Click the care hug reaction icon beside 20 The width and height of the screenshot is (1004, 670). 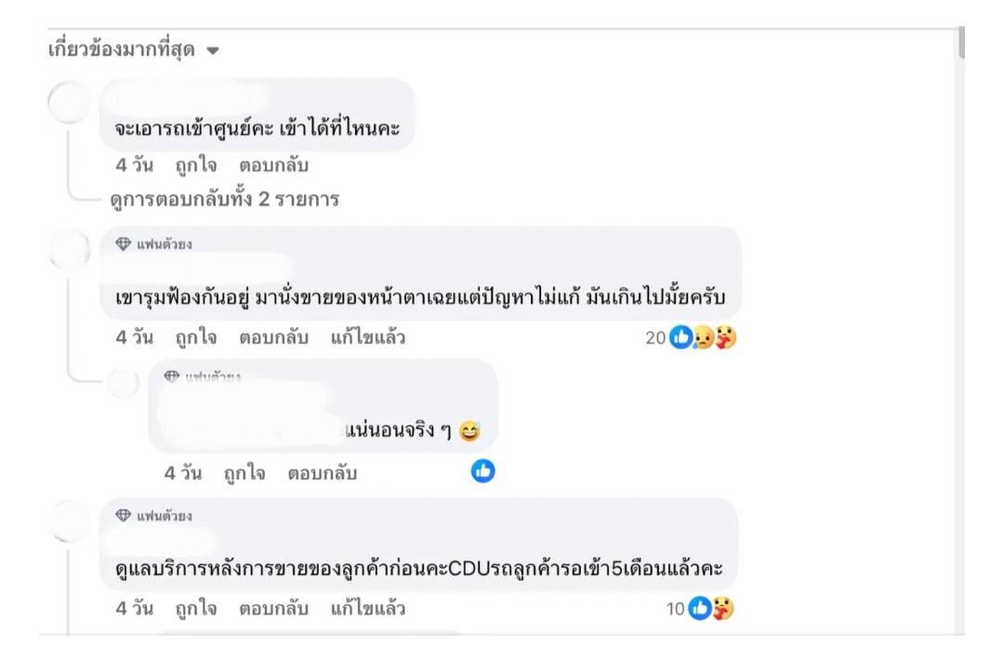click(x=725, y=337)
